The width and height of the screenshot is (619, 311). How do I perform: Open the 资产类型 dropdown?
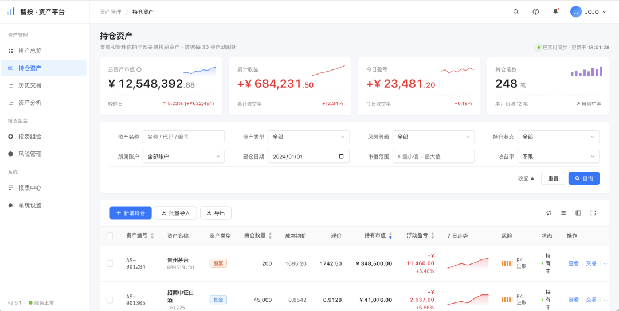pyautogui.click(x=309, y=137)
